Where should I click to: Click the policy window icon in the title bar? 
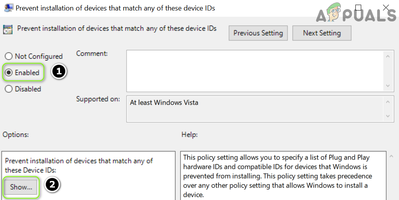8,8
